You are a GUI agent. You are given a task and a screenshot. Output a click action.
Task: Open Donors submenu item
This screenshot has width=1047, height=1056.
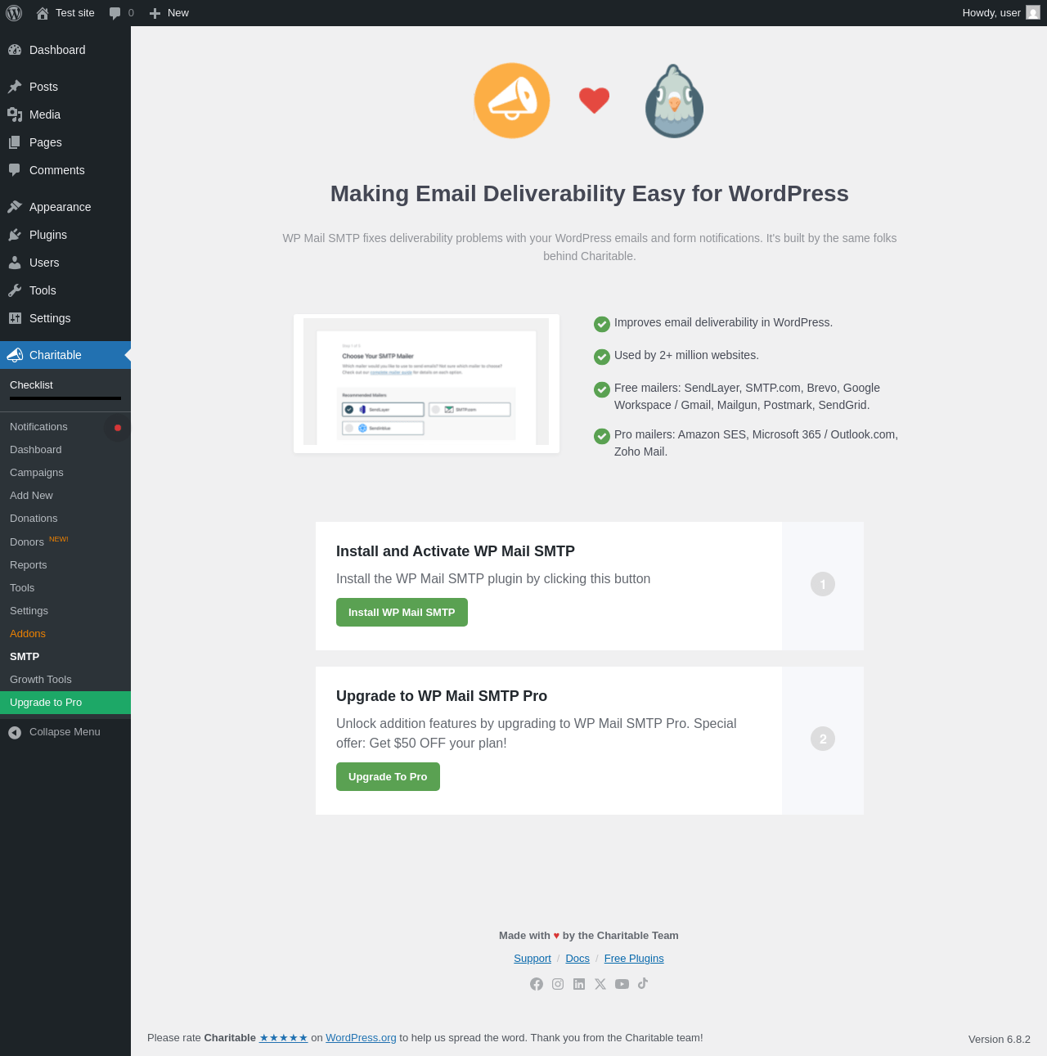click(27, 542)
